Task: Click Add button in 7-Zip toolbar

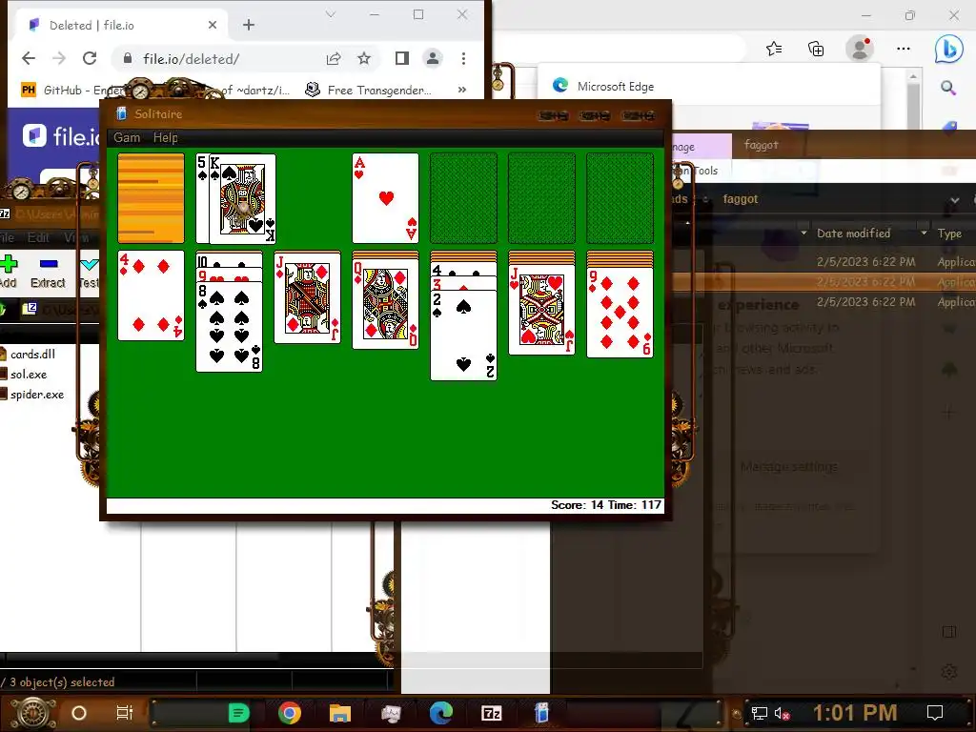Action: coord(9,272)
